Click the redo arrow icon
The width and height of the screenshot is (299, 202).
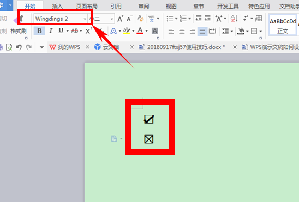29,47
